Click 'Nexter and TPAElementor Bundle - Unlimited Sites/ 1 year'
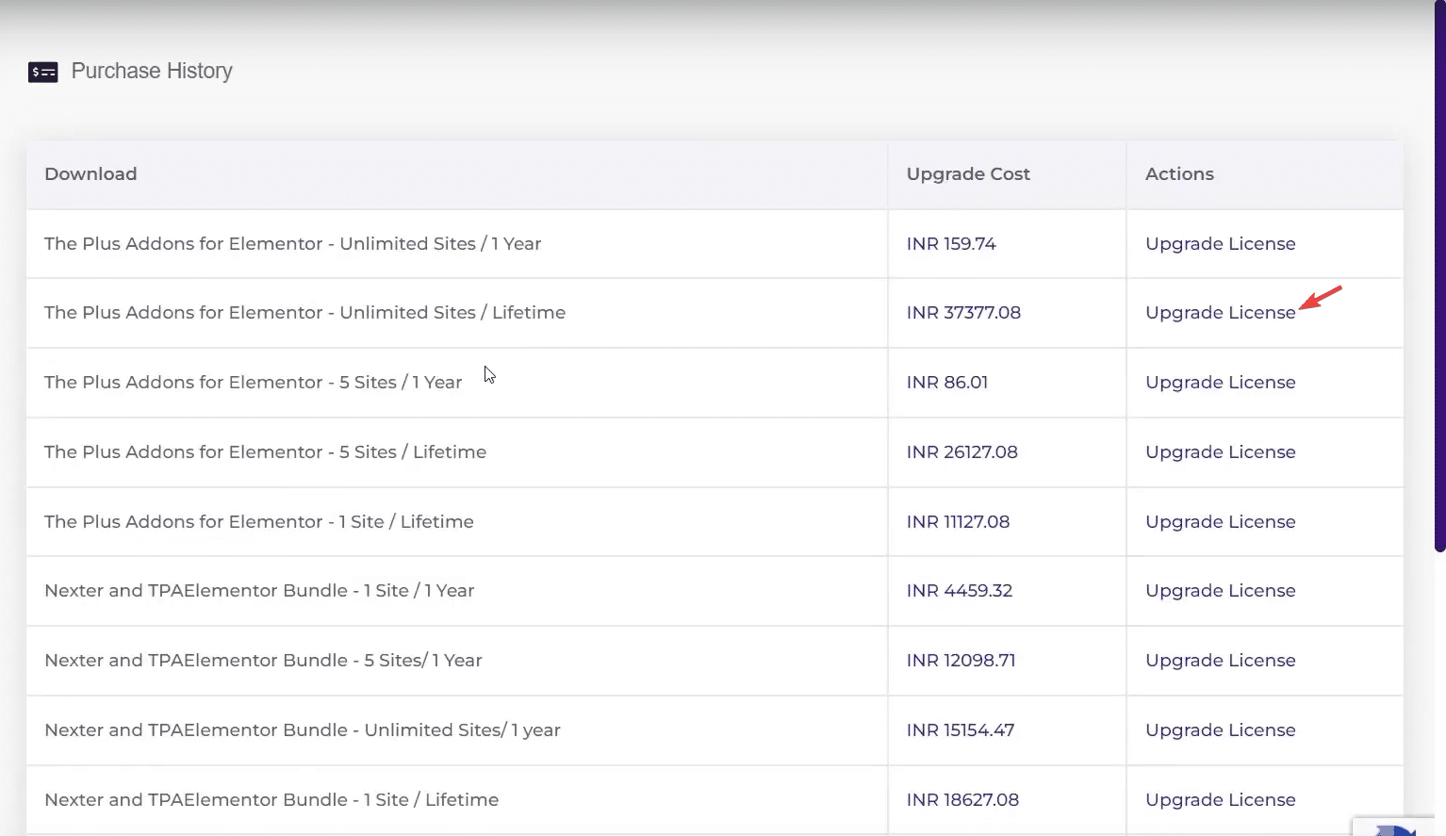This screenshot has width=1446, height=836. pyautogui.click(x=303, y=729)
